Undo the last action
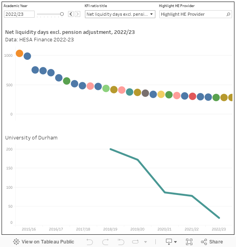The image size is (236, 247). coord(90,242)
